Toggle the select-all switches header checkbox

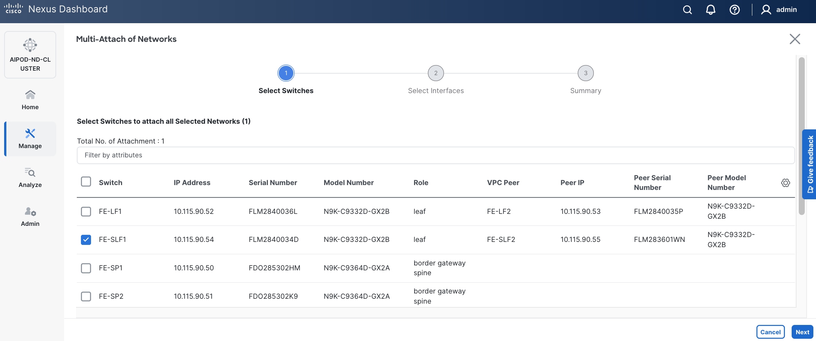tap(86, 182)
